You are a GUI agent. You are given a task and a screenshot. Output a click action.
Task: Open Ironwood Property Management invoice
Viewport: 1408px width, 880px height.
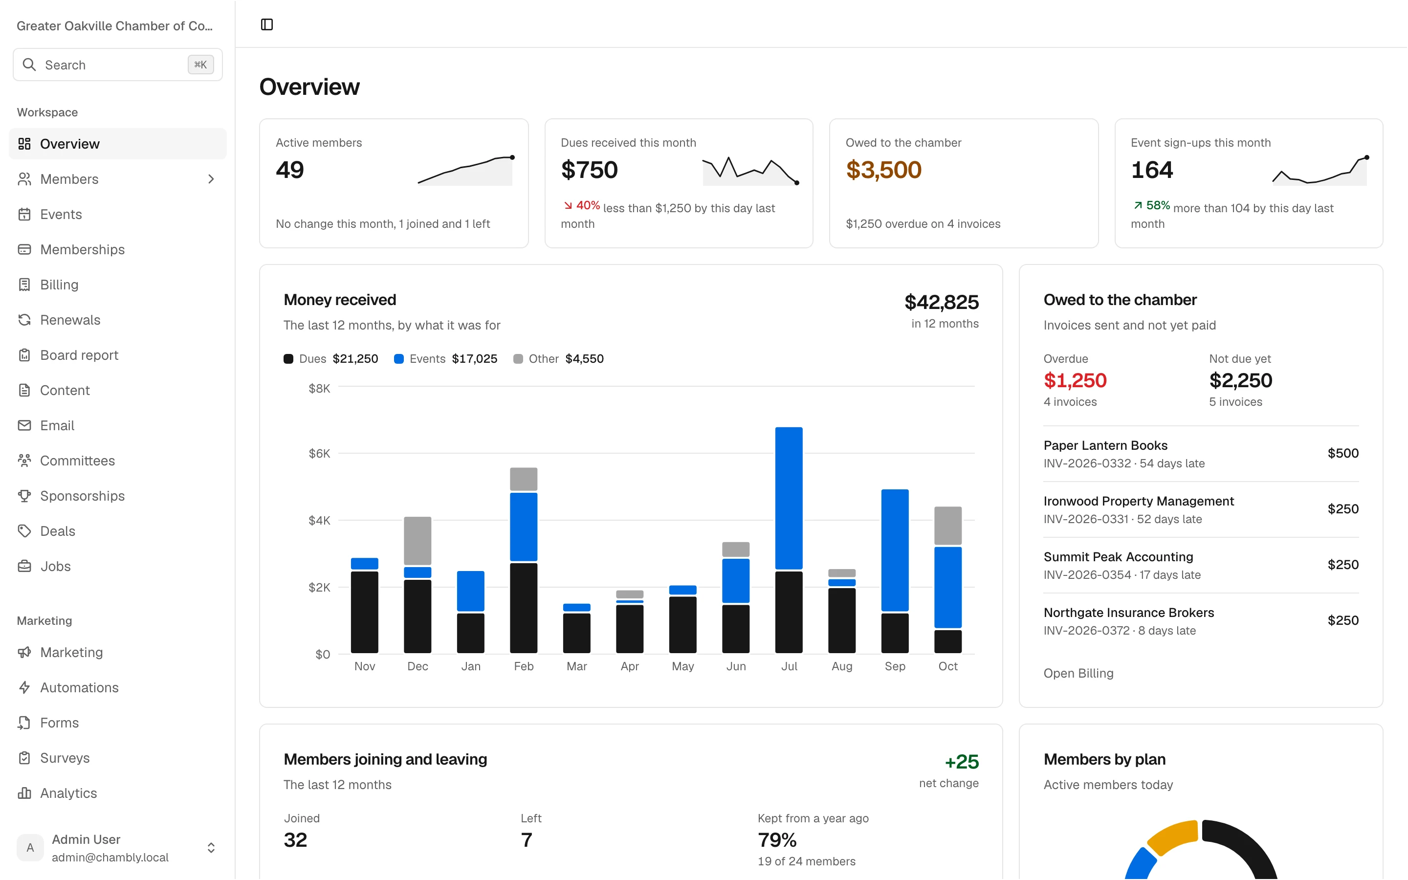pyautogui.click(x=1201, y=510)
